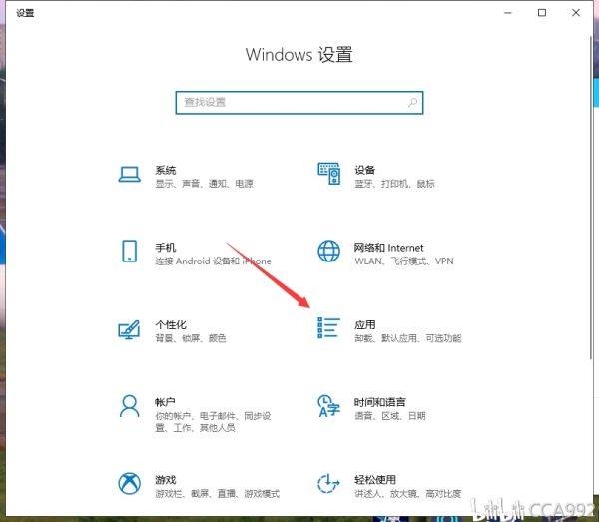Open the 设备 category title

tap(364, 170)
